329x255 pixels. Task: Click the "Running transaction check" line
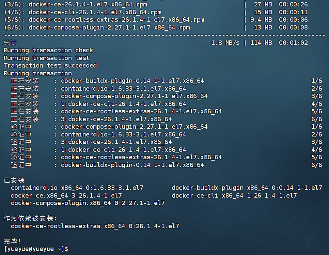(x=48, y=50)
